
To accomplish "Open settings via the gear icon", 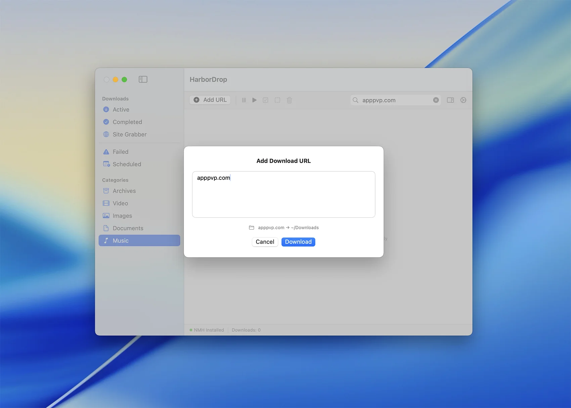I will [x=463, y=100].
